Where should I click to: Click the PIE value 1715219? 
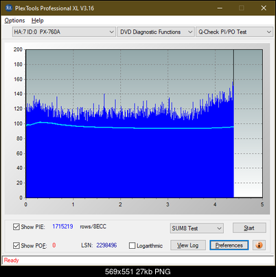pyautogui.click(x=62, y=226)
